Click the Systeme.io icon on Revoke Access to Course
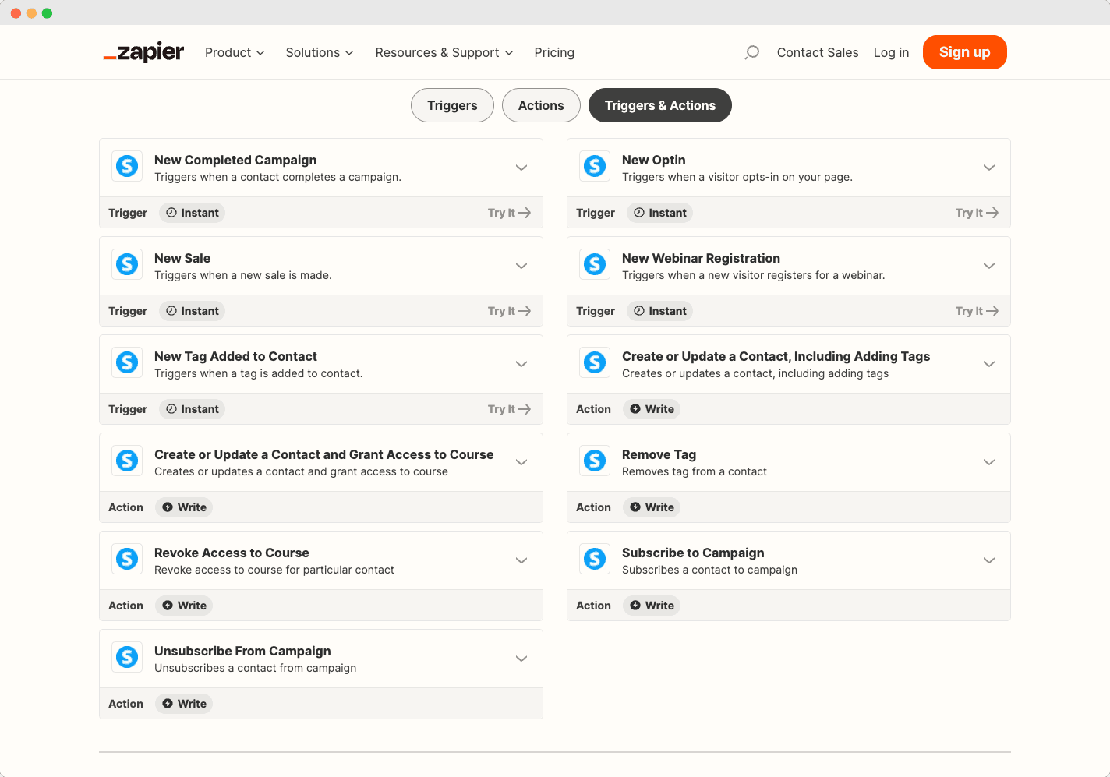 pyautogui.click(x=126, y=559)
